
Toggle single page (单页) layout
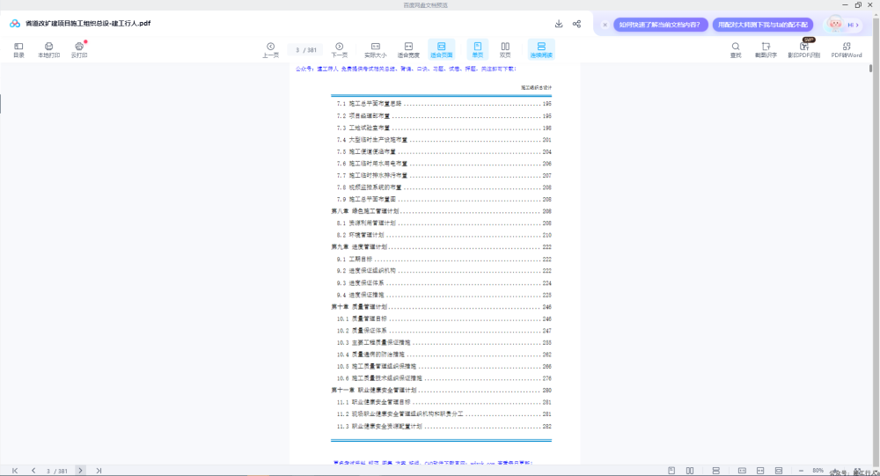[x=478, y=49]
